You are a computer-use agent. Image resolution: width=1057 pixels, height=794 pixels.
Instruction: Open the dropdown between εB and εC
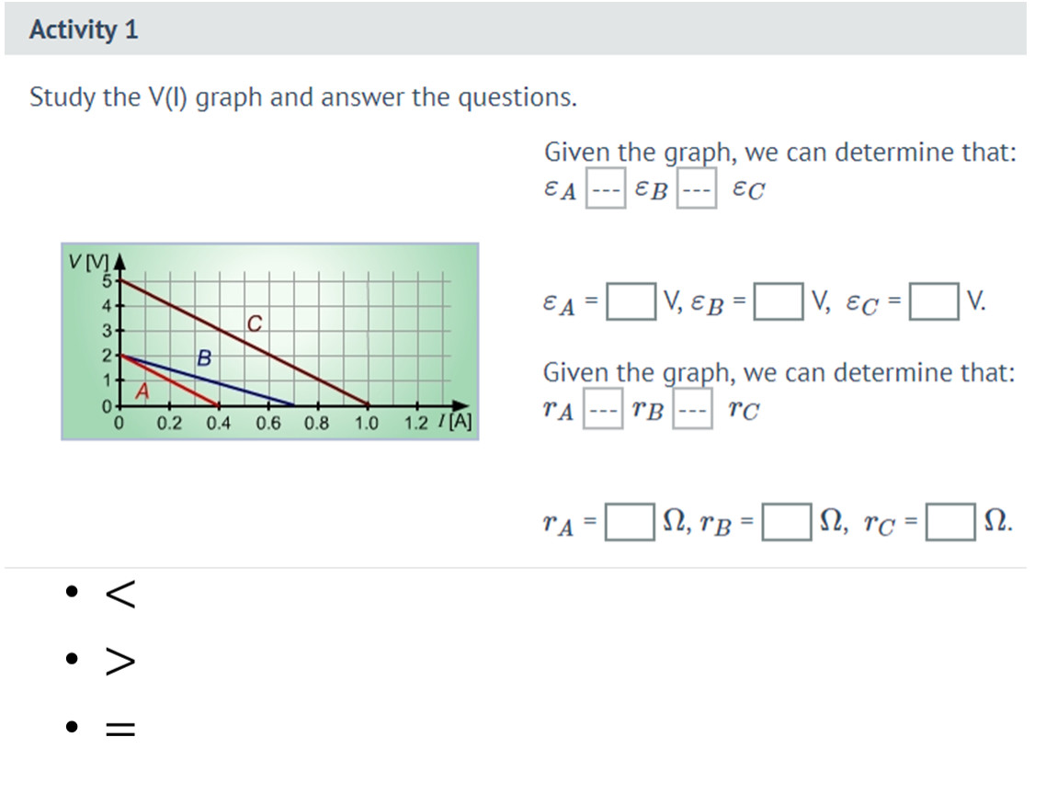pos(697,188)
